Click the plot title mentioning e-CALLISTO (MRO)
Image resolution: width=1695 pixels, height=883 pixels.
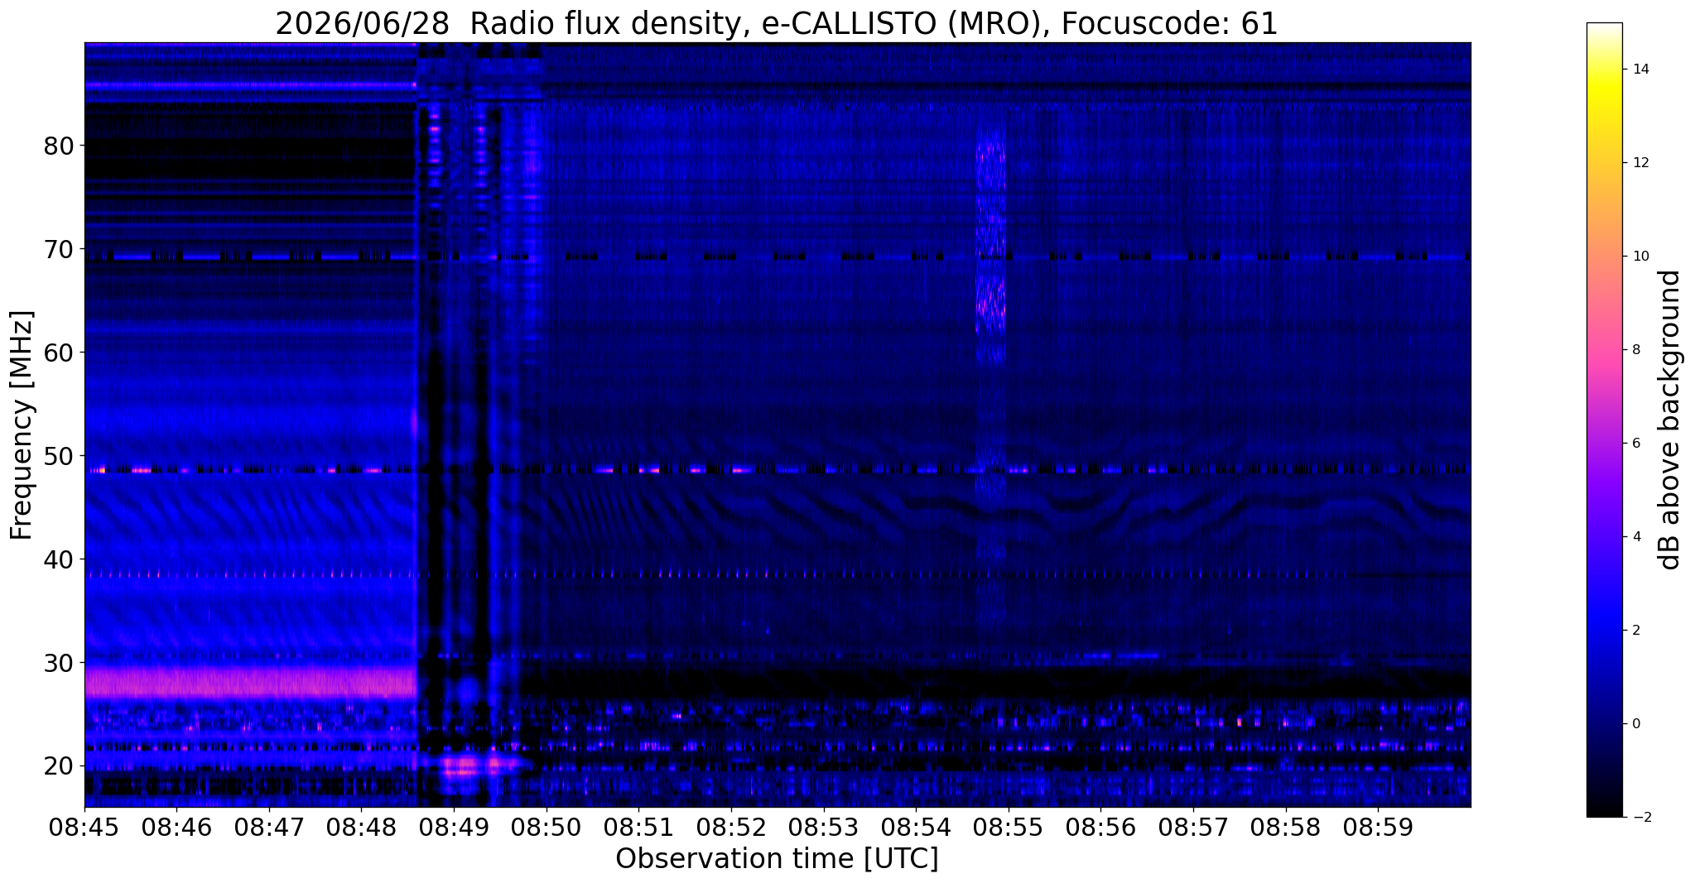(777, 23)
